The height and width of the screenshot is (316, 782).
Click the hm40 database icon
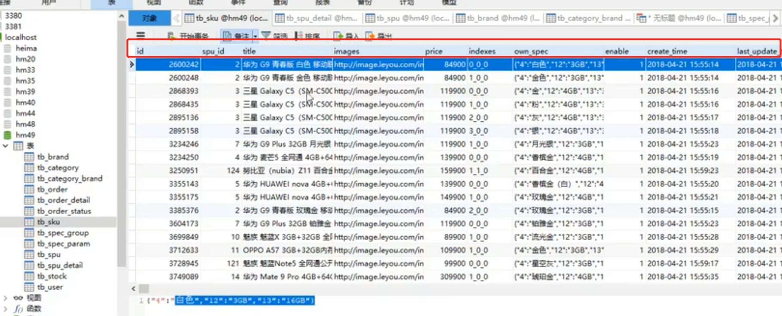[x=7, y=102]
